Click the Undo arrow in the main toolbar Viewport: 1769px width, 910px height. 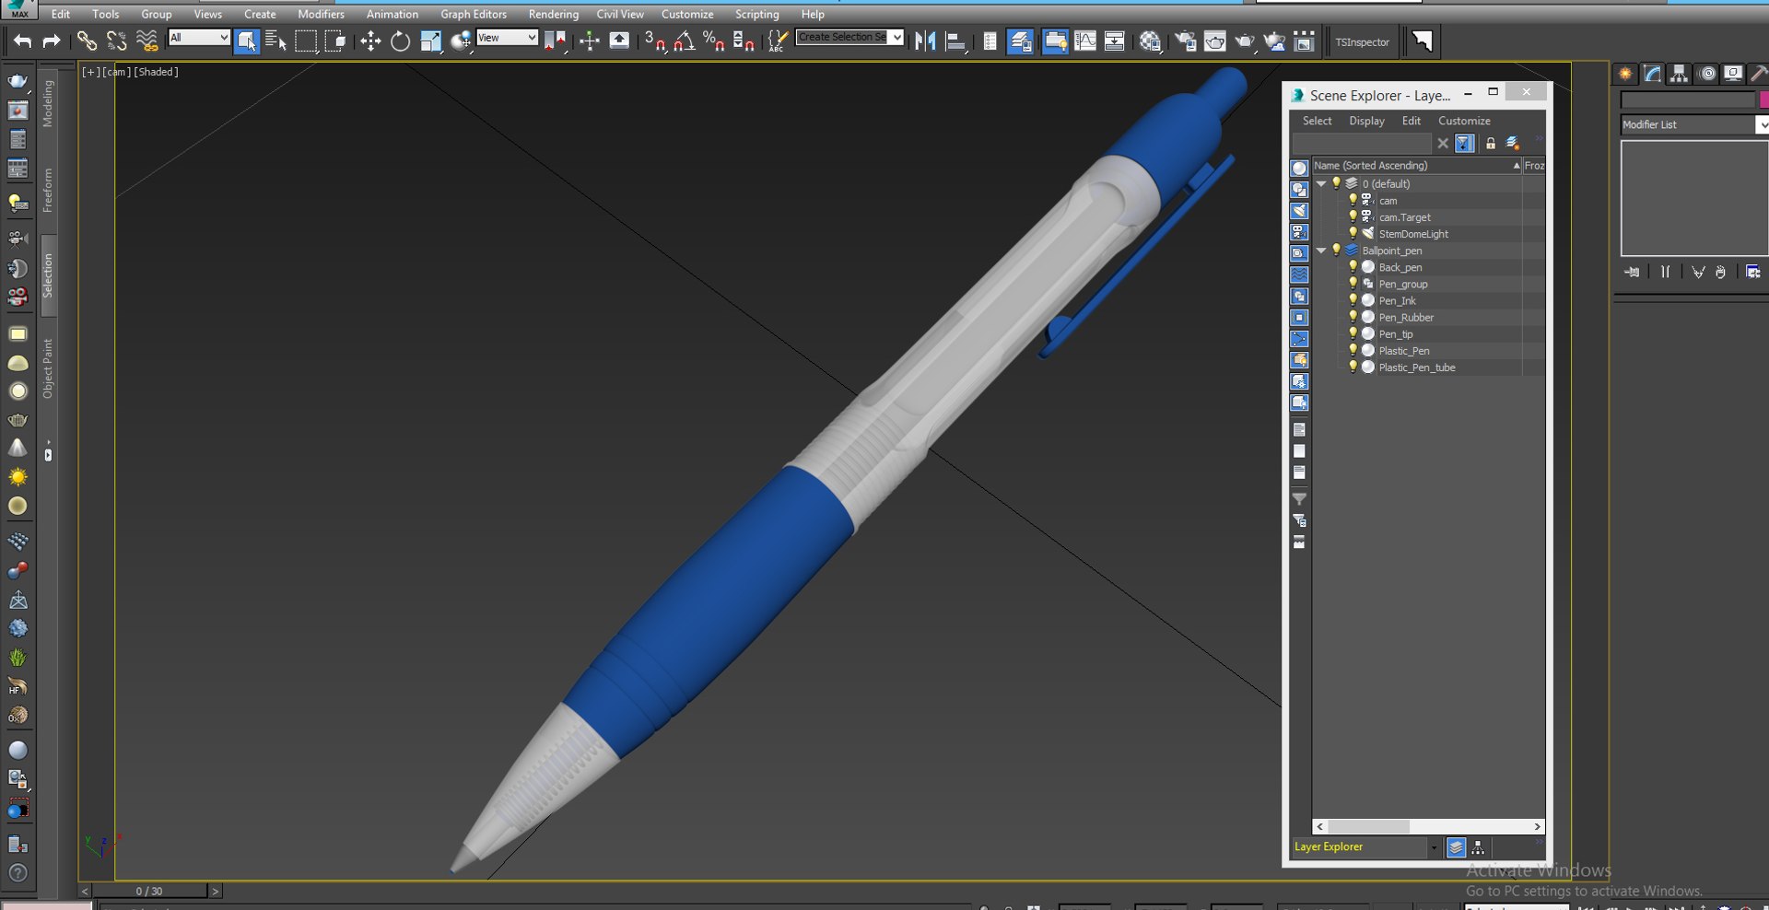(x=22, y=41)
